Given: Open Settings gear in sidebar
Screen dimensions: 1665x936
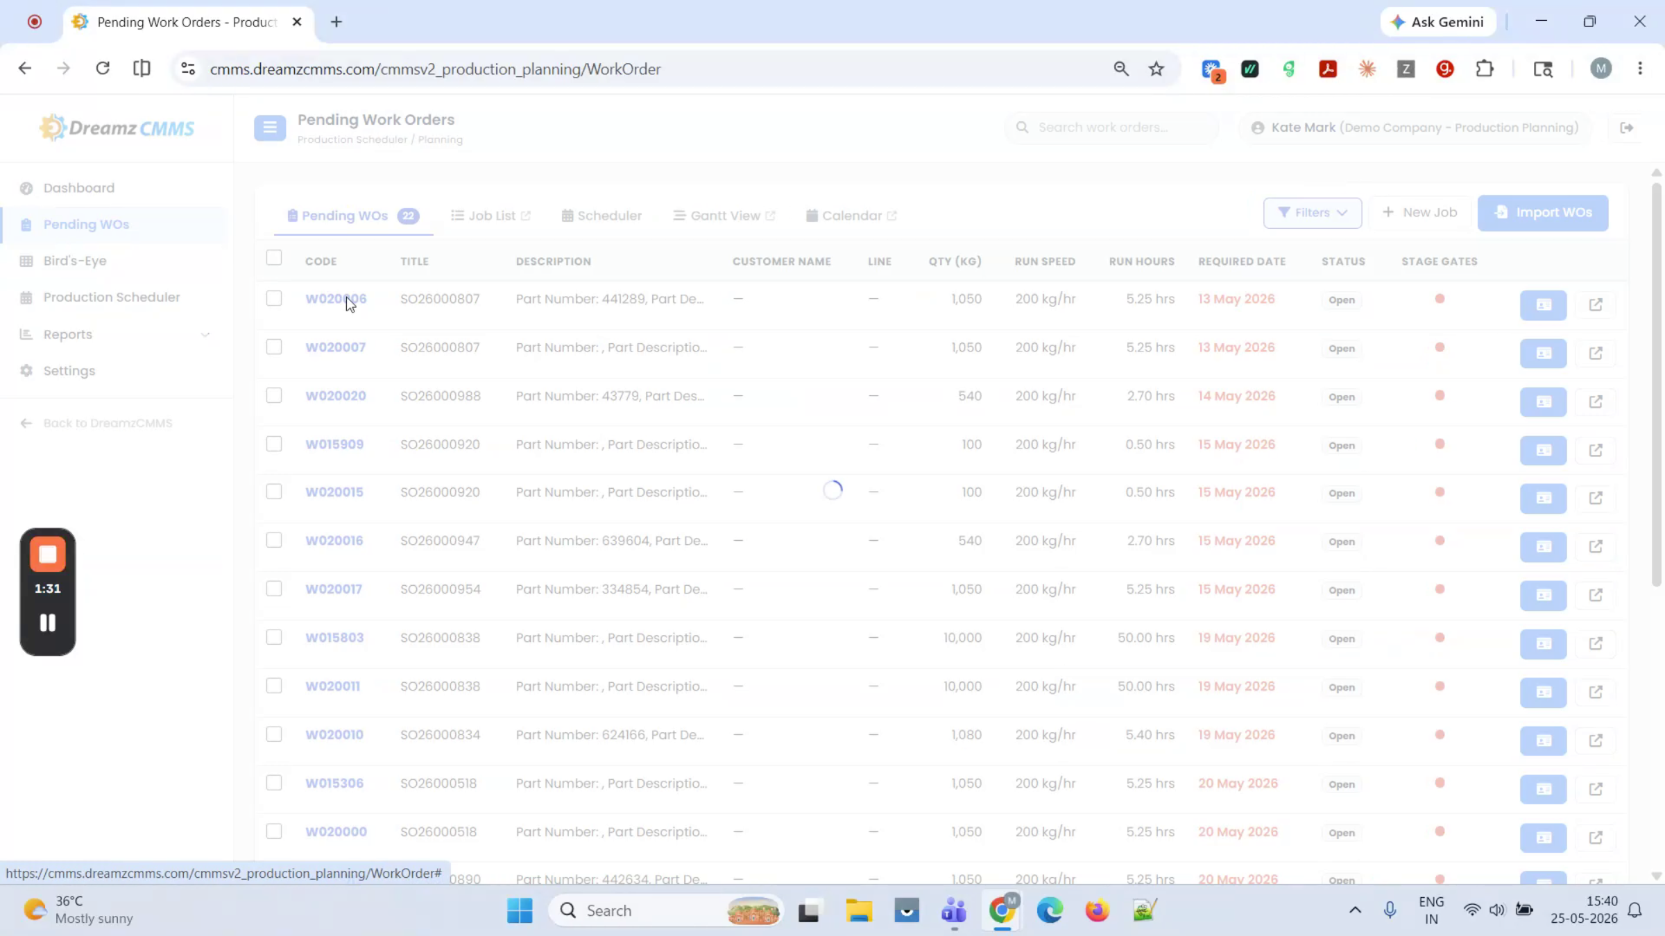Looking at the screenshot, I should tap(69, 371).
